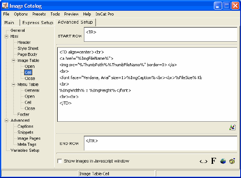This screenshot has width=241, height=178.
Task: Collapse the Image Table tree node
Action: (x=13, y=60)
